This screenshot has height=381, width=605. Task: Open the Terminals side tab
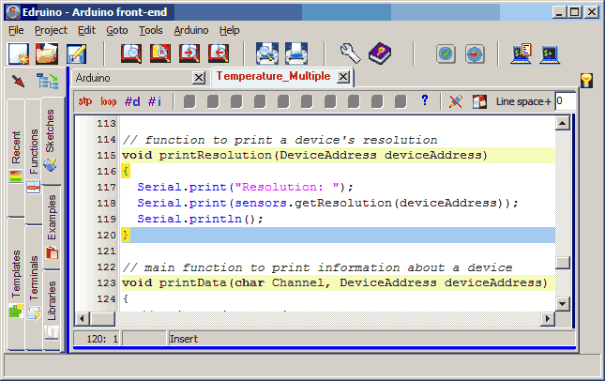(34, 287)
